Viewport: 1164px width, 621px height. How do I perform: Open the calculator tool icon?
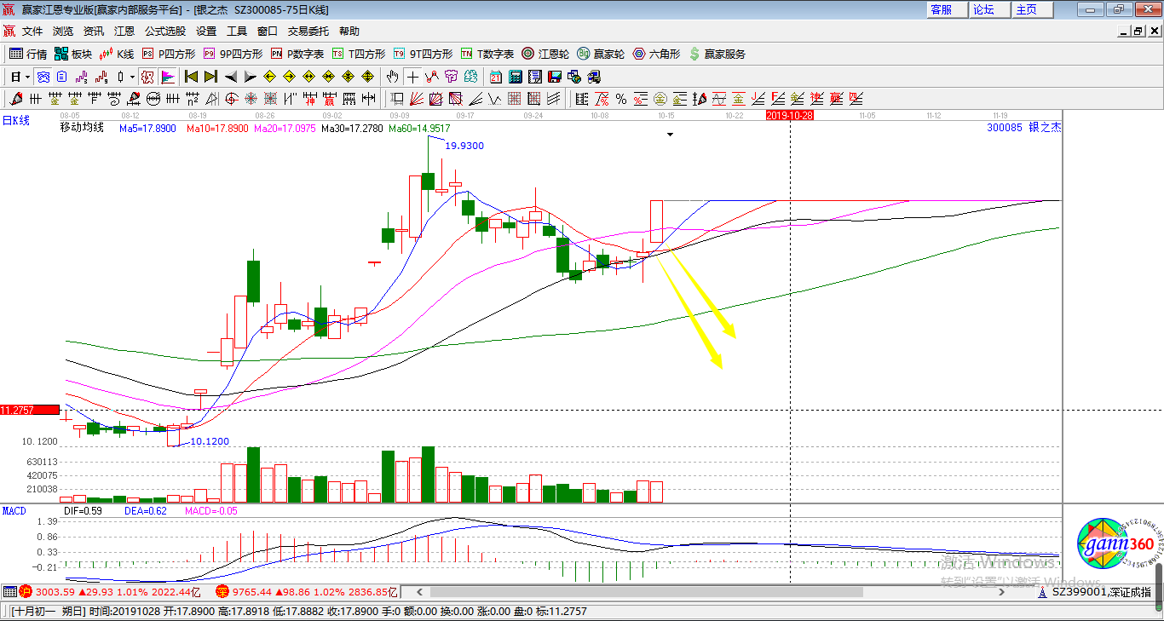click(x=515, y=77)
